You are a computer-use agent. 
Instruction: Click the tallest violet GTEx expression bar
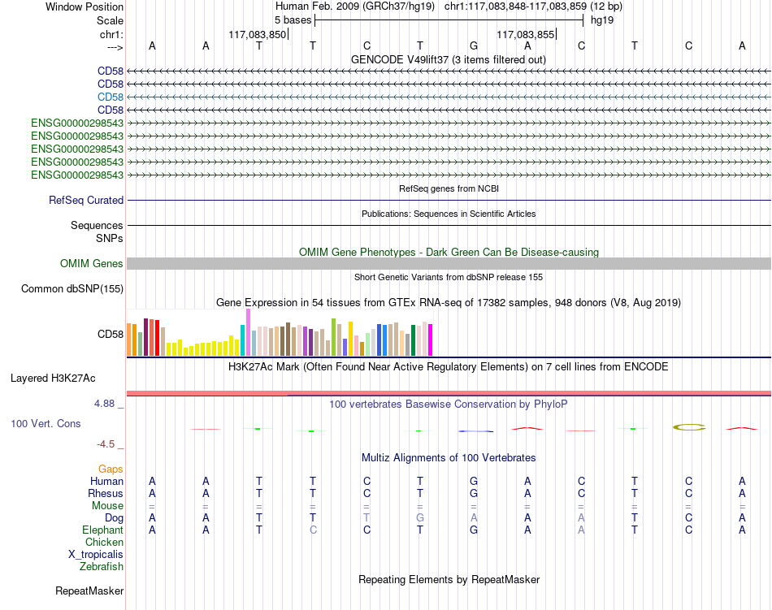[x=248, y=332]
